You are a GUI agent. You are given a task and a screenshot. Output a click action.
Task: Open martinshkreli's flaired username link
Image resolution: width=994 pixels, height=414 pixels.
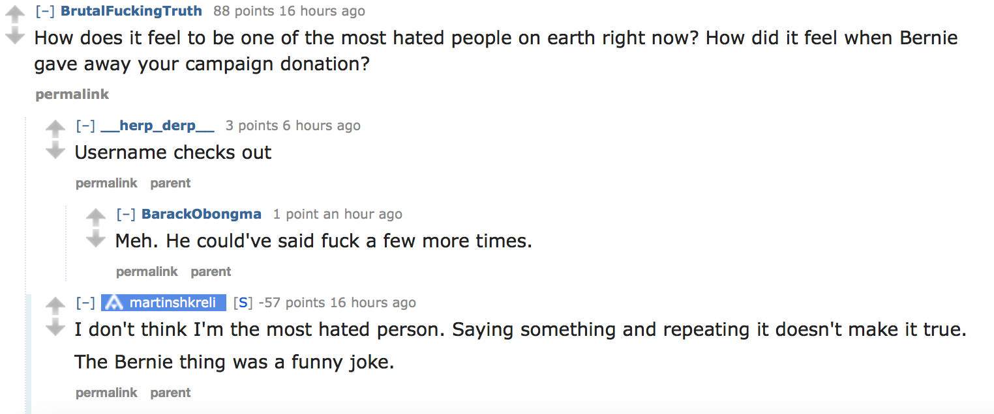(172, 303)
